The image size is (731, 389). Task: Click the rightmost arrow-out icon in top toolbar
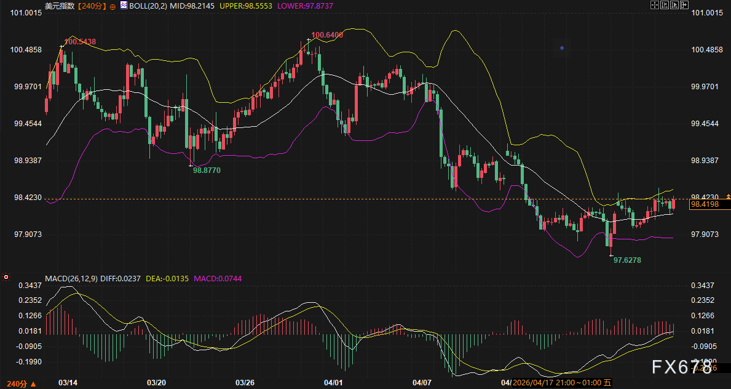coord(684,5)
